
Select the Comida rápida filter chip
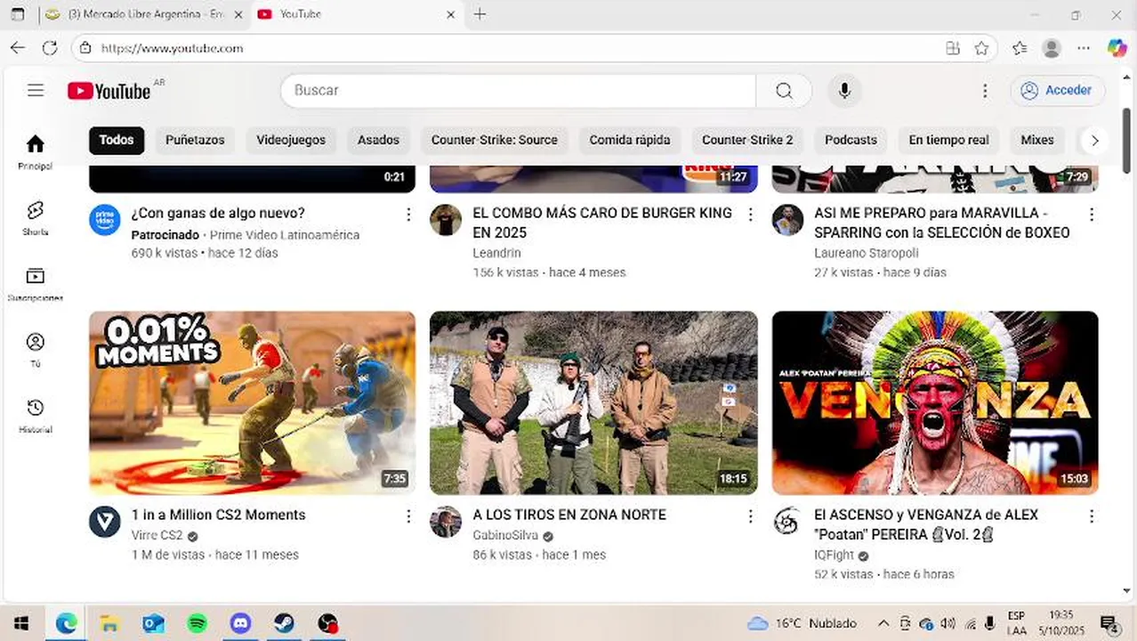630,140
